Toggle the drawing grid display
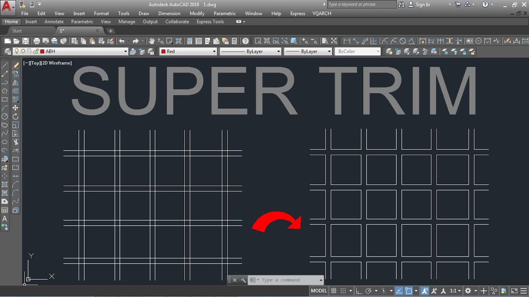 (x=334, y=291)
